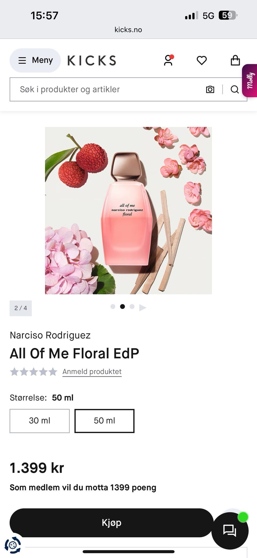
Task: Select the 50 ml size option
Action: point(104,421)
